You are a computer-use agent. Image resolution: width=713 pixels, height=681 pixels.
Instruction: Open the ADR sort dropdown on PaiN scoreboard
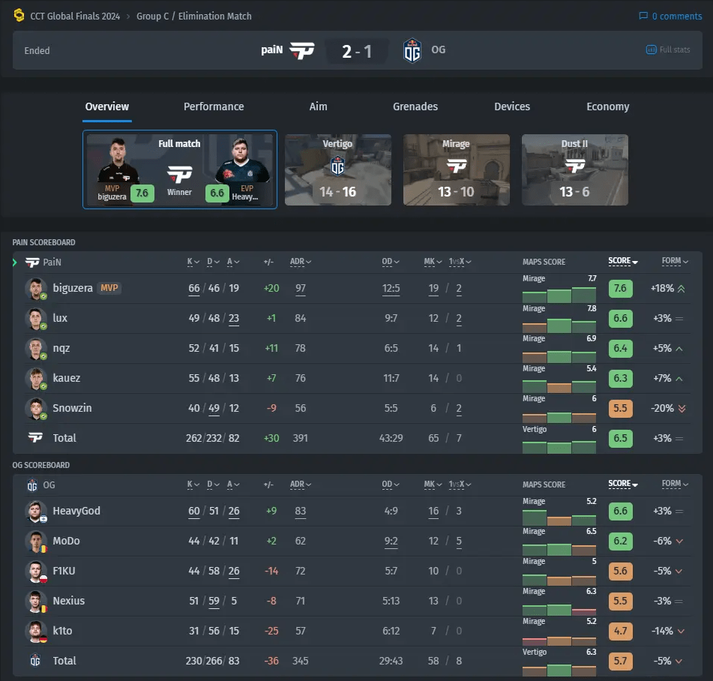point(300,261)
